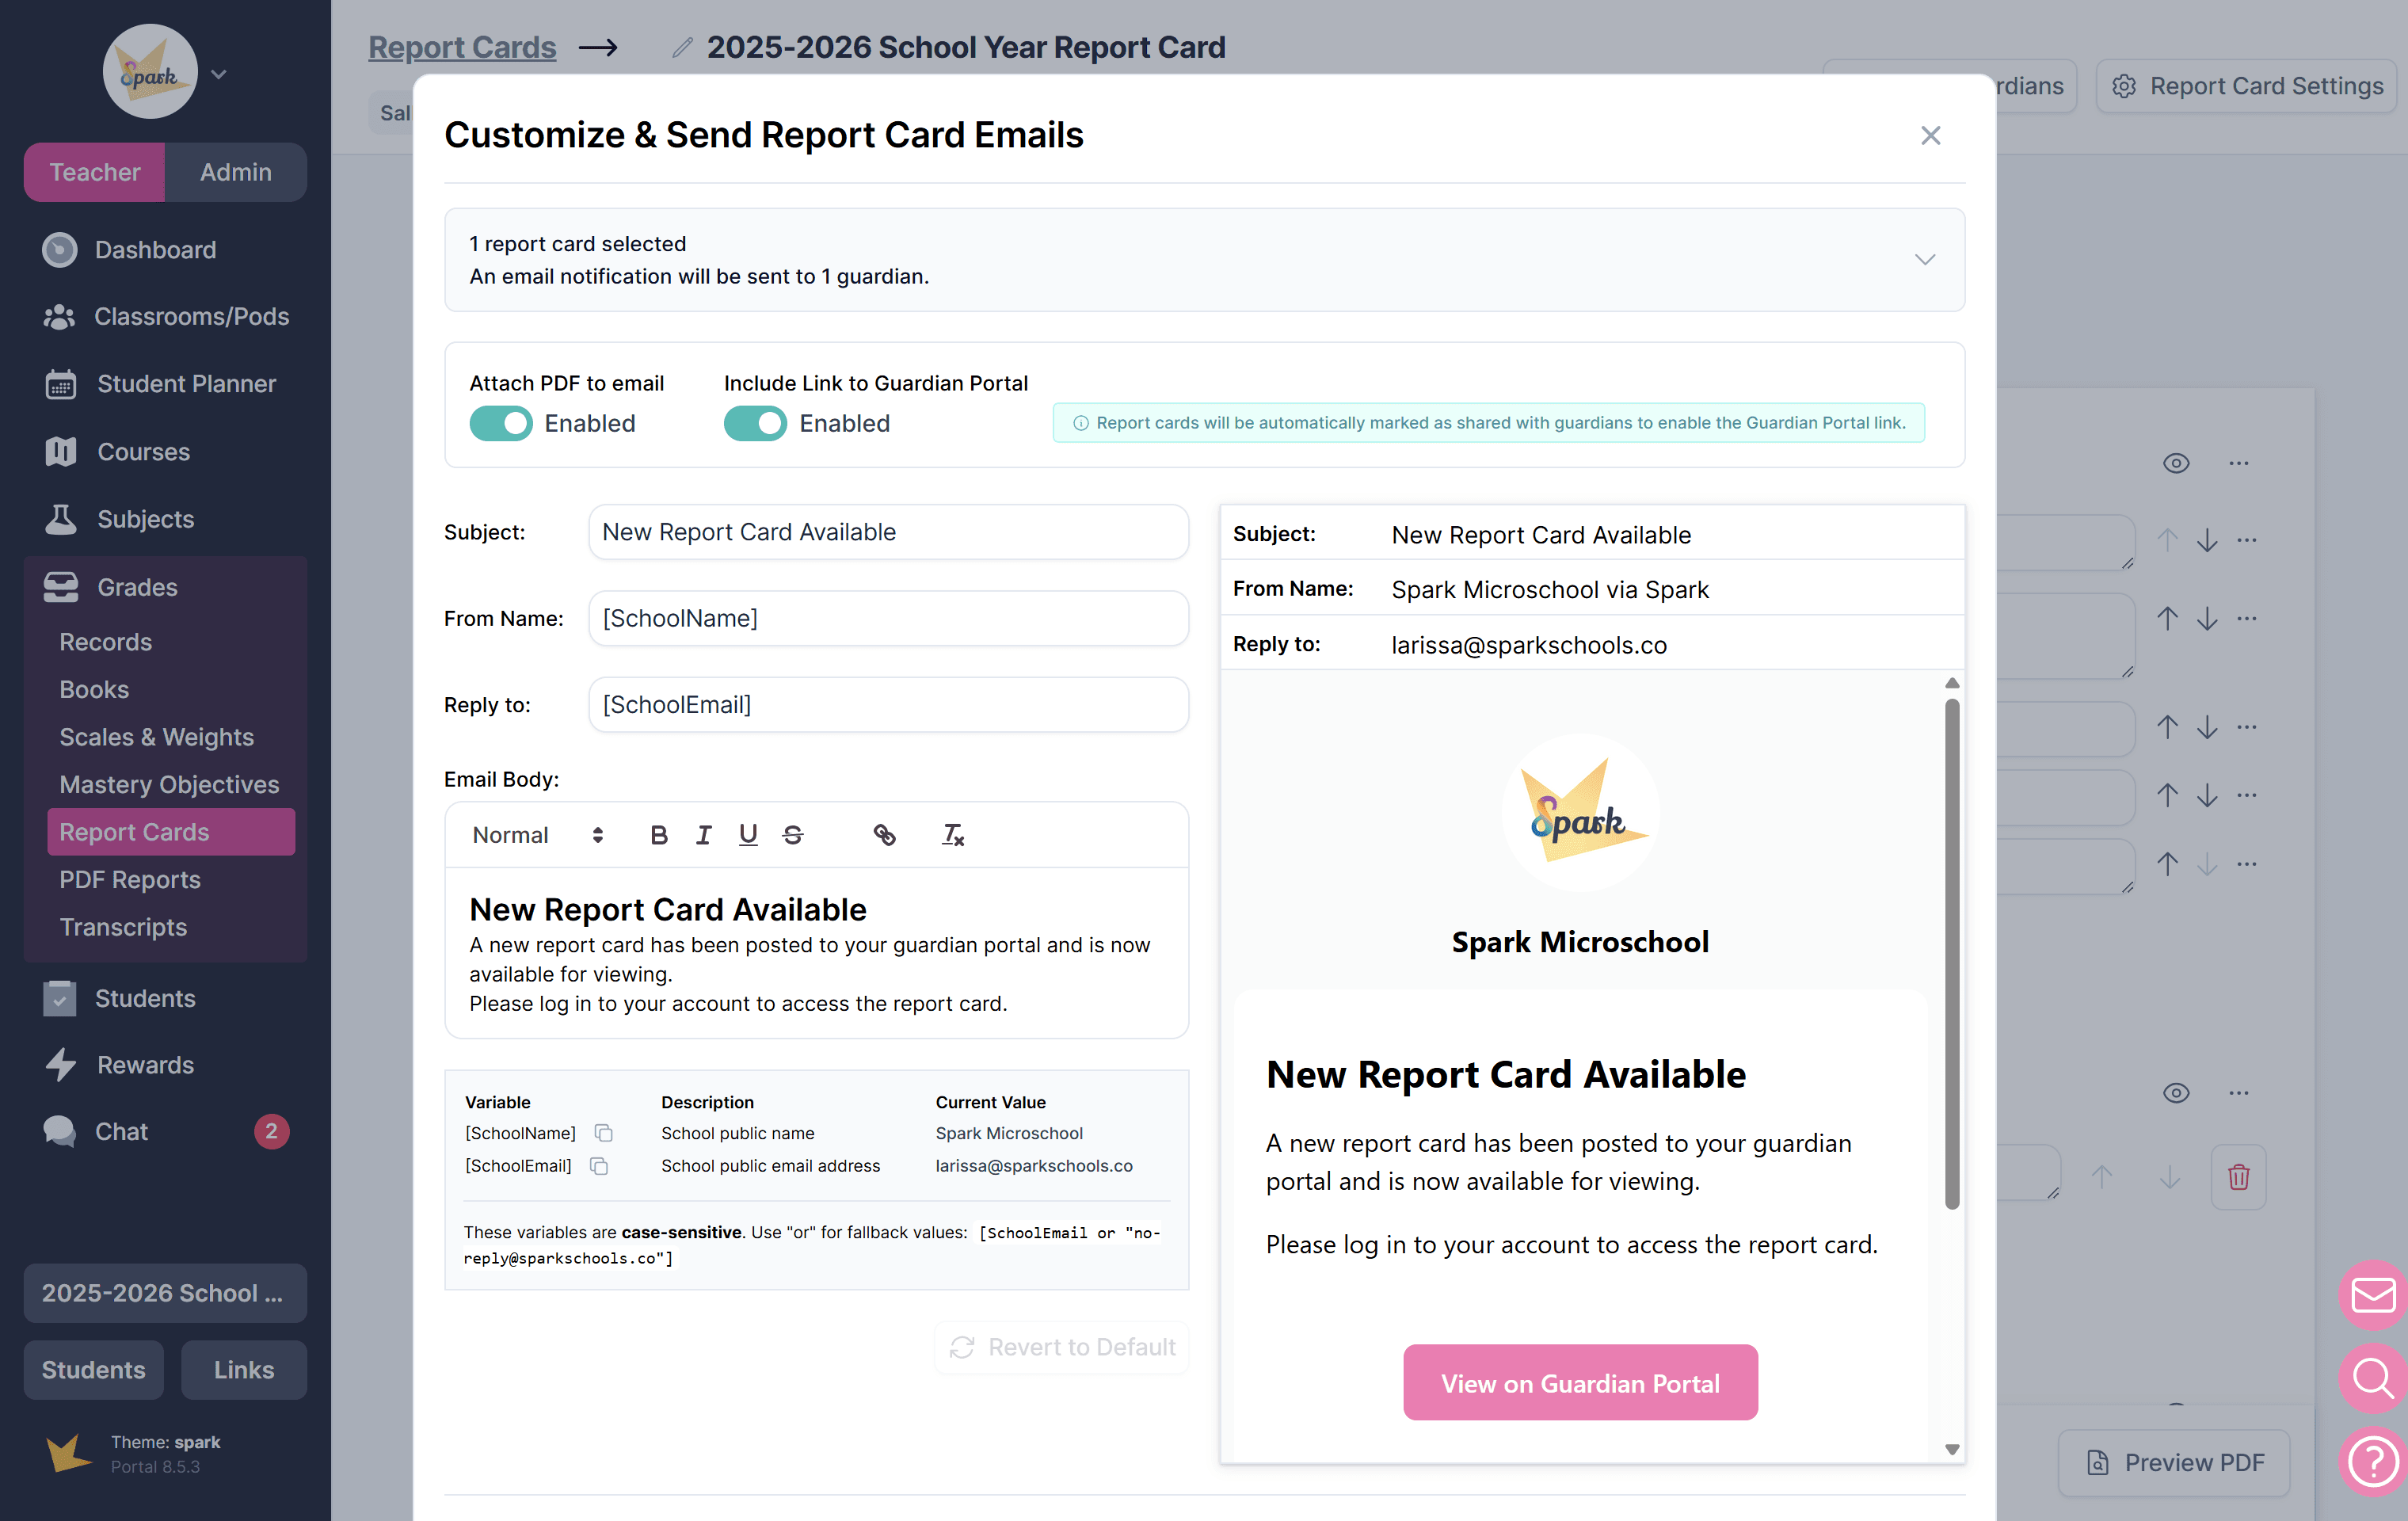Open the question mark help button

coord(2373,1462)
